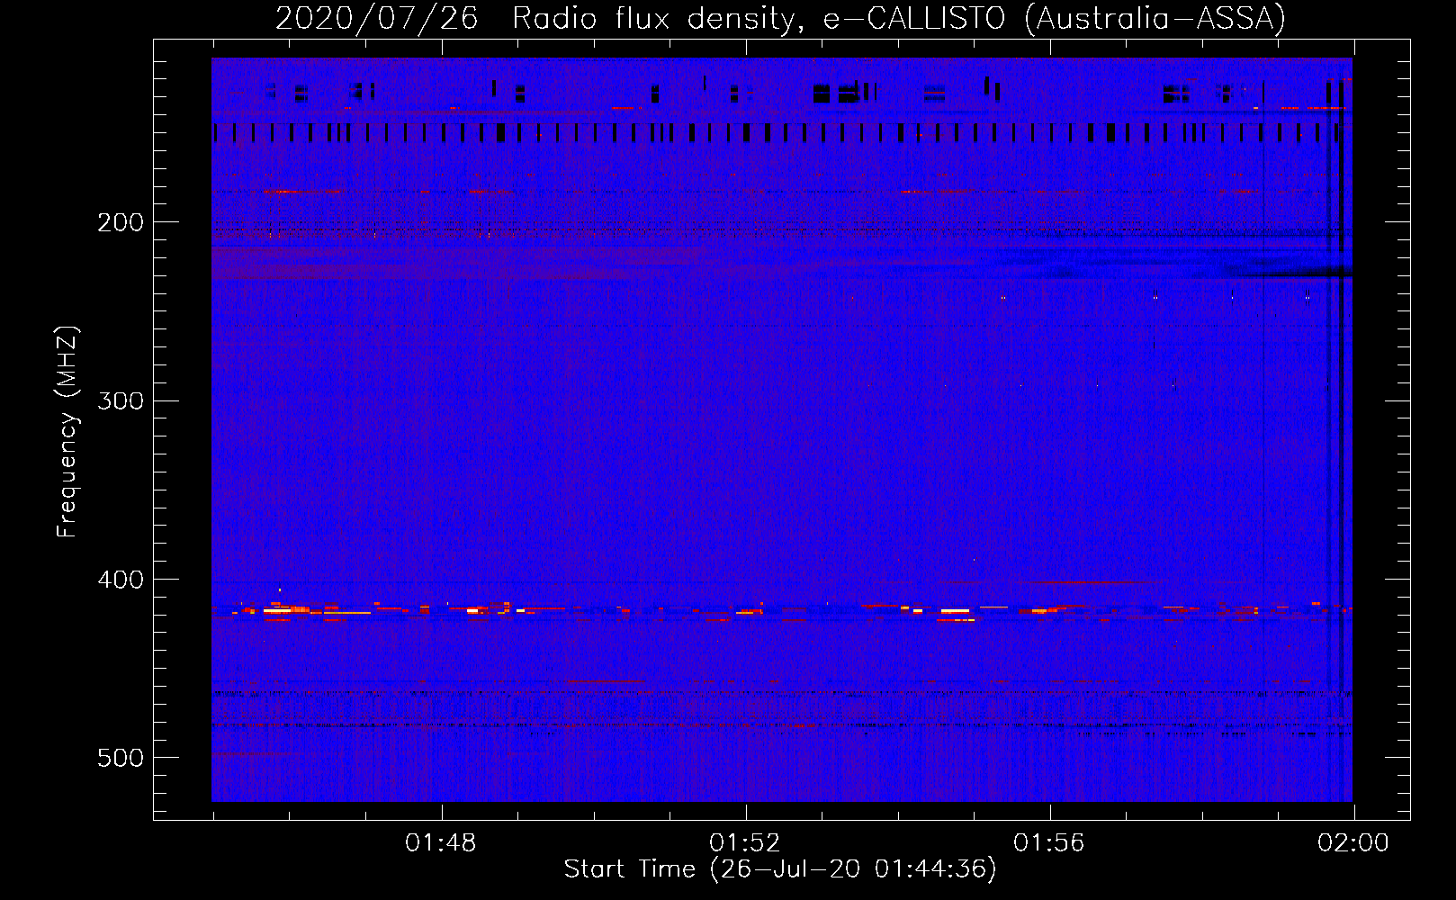Click the 01:56 time tick label
This screenshot has width=1456, height=900.
[1049, 843]
